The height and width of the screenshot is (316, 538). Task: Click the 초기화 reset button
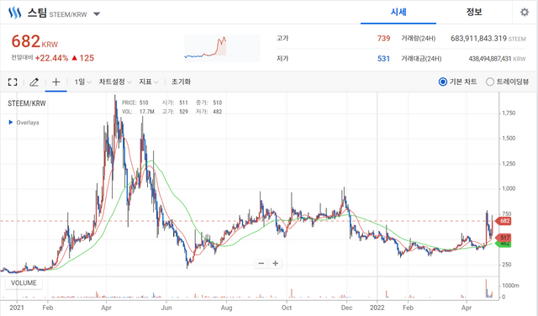[x=181, y=82]
